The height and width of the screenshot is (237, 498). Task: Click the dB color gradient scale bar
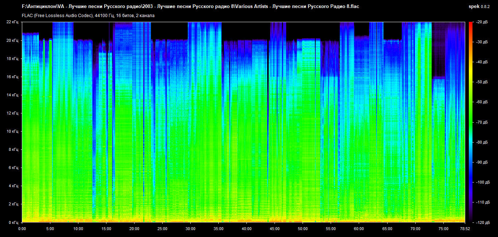[x=471, y=122]
